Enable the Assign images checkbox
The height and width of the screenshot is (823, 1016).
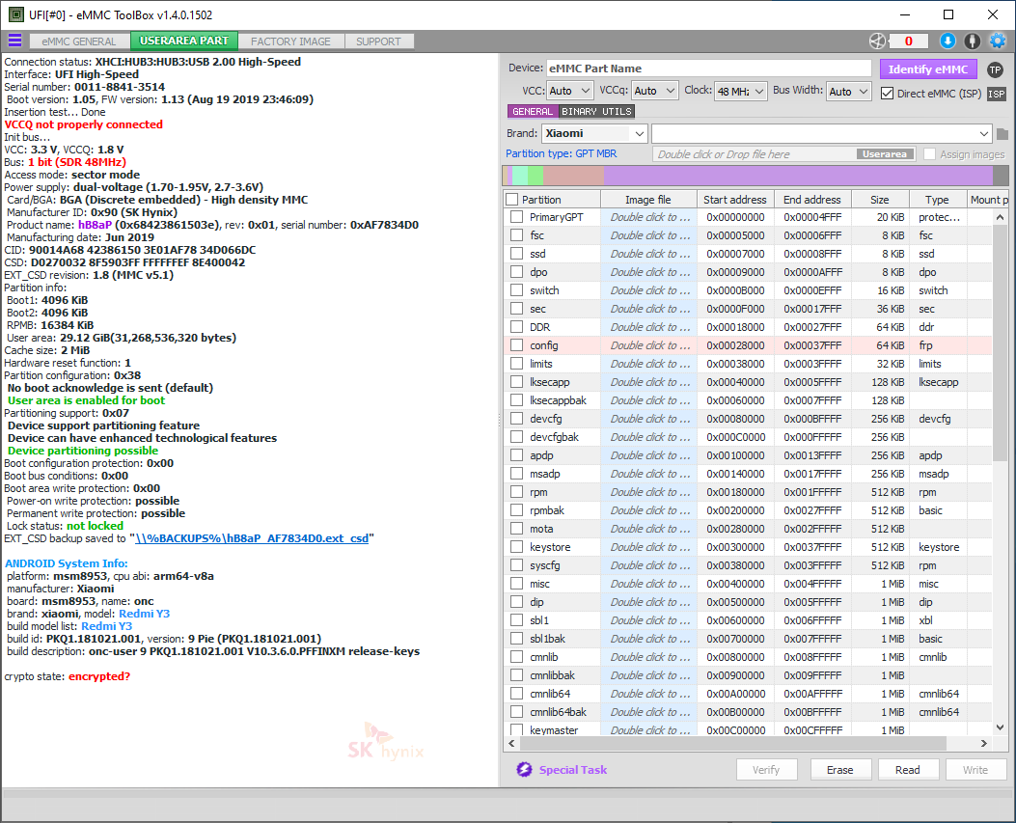(930, 154)
